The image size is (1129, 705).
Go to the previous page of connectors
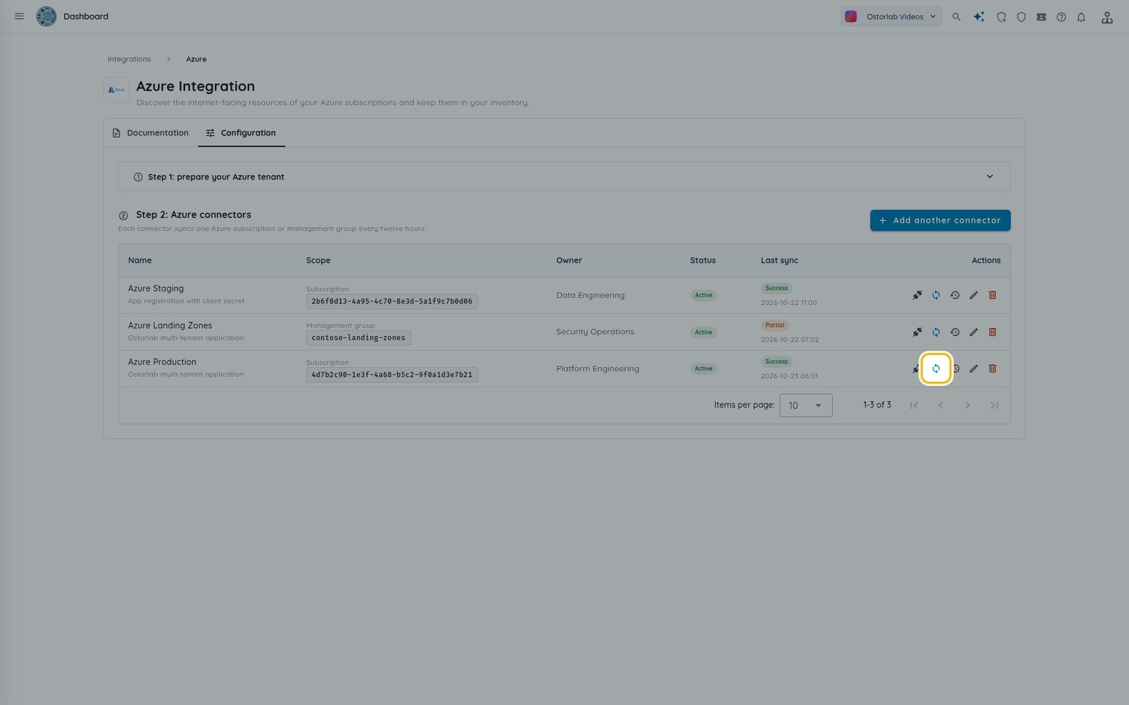click(x=941, y=405)
